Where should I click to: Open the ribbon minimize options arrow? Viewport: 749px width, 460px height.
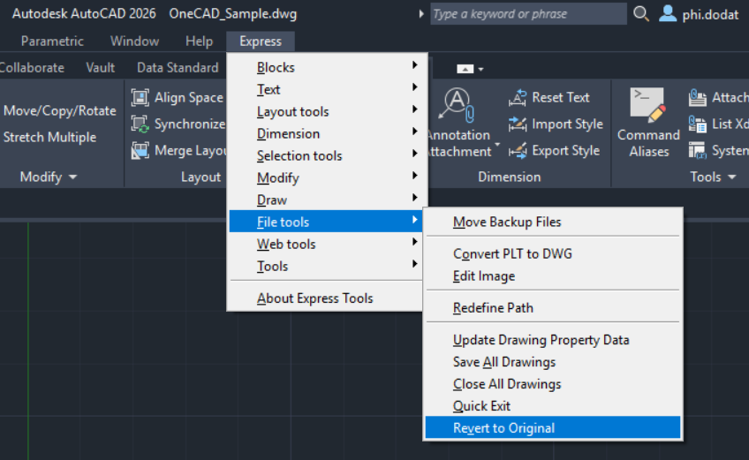(481, 69)
